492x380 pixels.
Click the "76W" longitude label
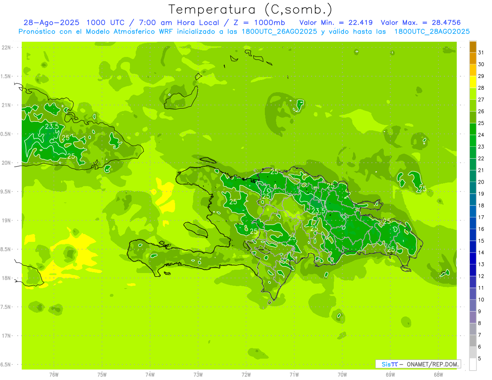[x=54, y=374]
